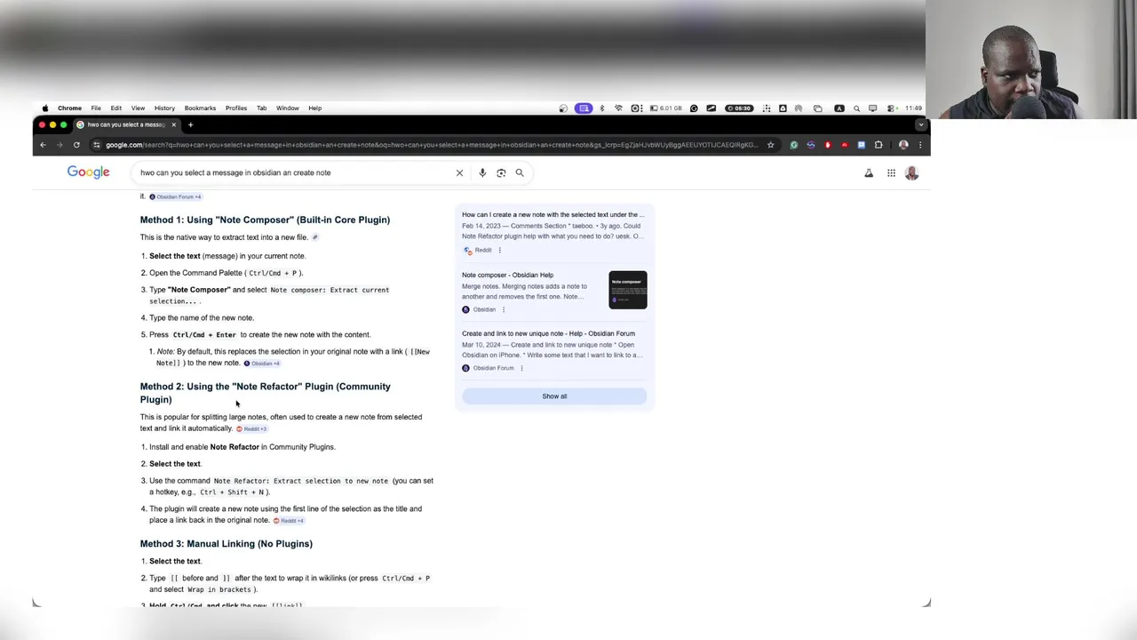Open the Reddit 'How can I create a new note' result
Image resolution: width=1137 pixels, height=640 pixels.
[x=553, y=214]
